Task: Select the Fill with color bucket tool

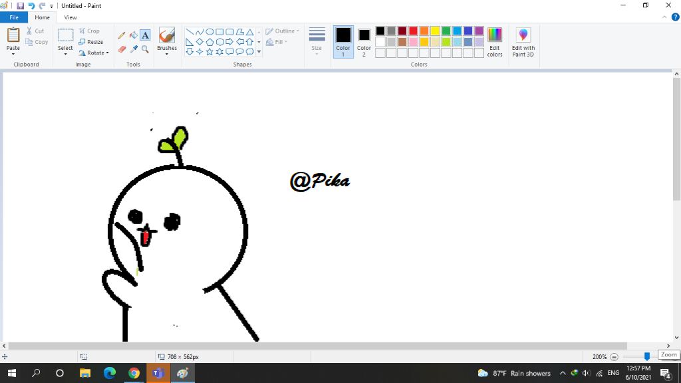Action: 133,35
